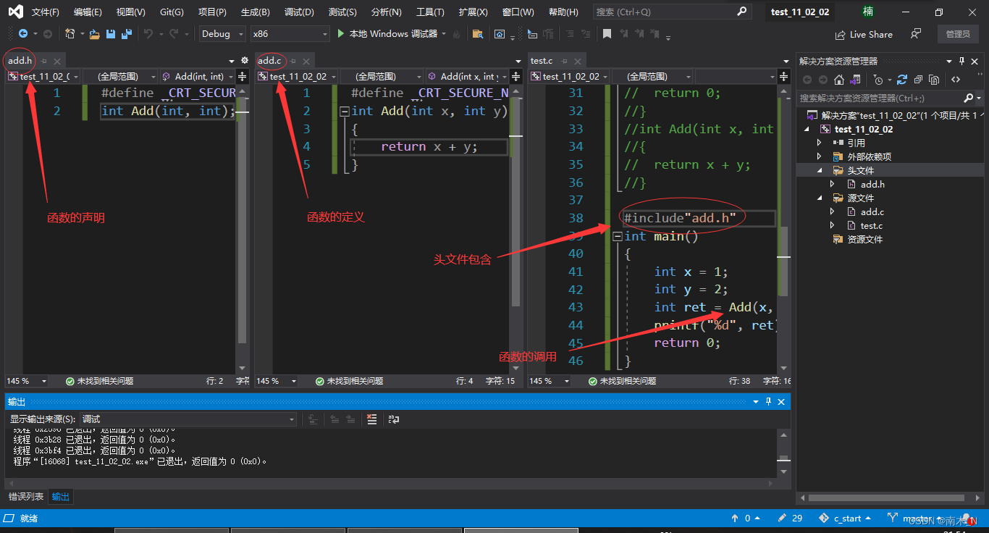
Task: Toggle word wrap icon in output panel
Action: click(x=394, y=419)
